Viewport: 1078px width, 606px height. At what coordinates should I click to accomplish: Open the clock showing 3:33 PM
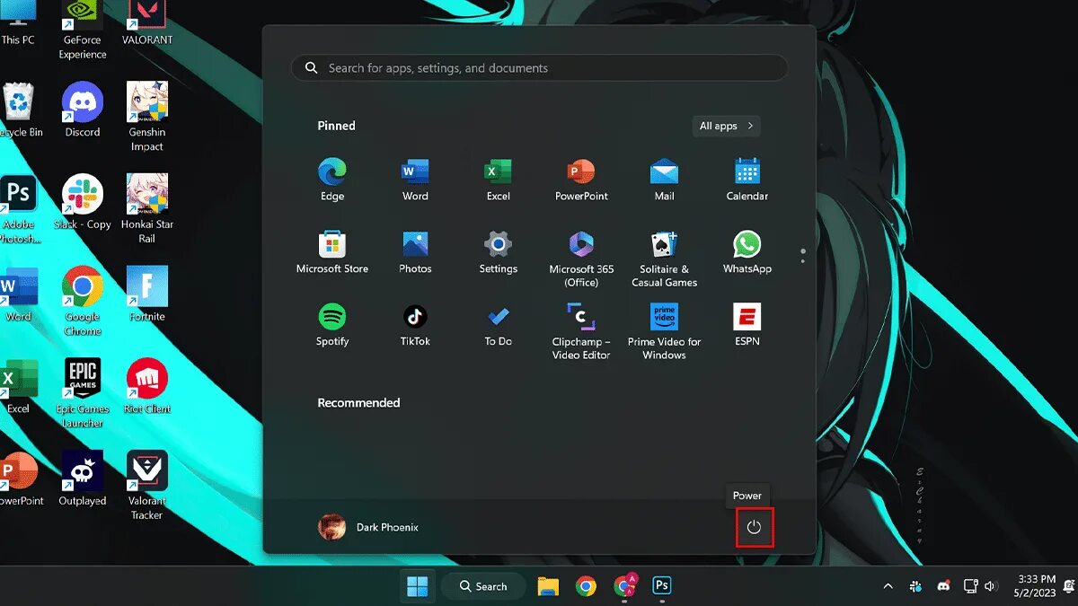[x=1037, y=586]
